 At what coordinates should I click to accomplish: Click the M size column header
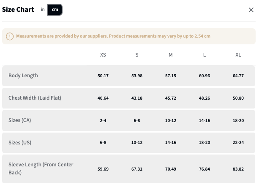coord(171,55)
